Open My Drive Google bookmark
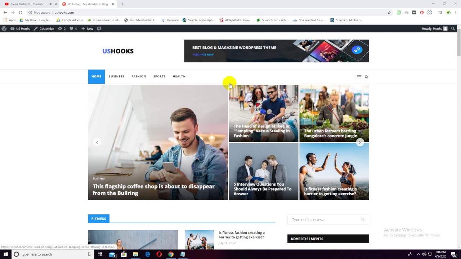This screenshot has width=461, height=259. click(x=35, y=20)
